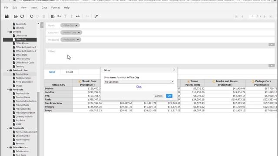Image resolution: width=278 pixels, height=156 pixels.
Task: Collapse the layout panel with its arrow button
Action: pos(271,44)
